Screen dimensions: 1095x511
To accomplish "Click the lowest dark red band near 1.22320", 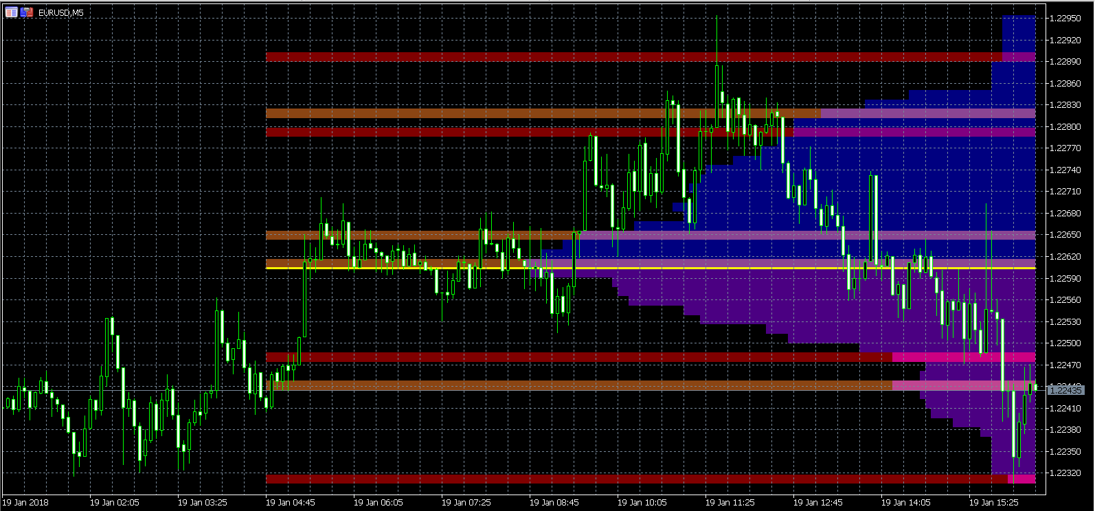I will point(618,479).
